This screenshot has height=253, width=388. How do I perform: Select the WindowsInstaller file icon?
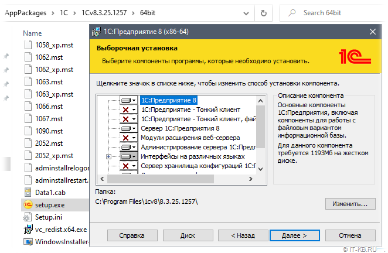[x=28, y=242]
